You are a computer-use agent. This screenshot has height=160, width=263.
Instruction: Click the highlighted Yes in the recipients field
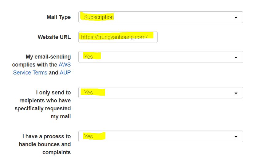88,93
